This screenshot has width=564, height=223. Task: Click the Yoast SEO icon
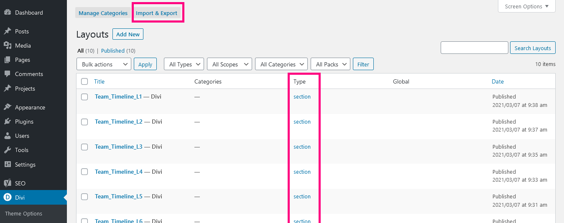7,183
